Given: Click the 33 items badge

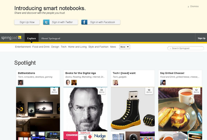Looking at the screenshot, I should click(x=102, y=91).
